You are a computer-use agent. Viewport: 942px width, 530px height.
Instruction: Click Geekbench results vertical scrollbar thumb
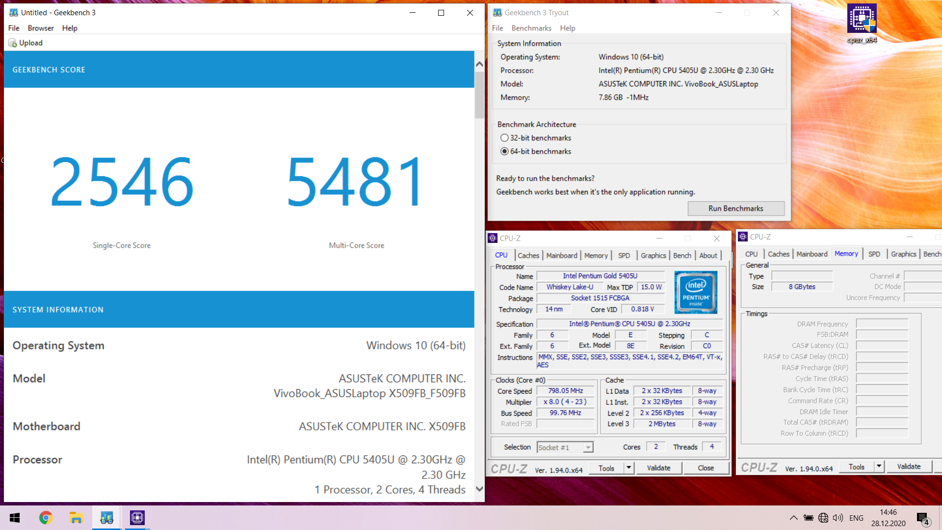click(479, 95)
